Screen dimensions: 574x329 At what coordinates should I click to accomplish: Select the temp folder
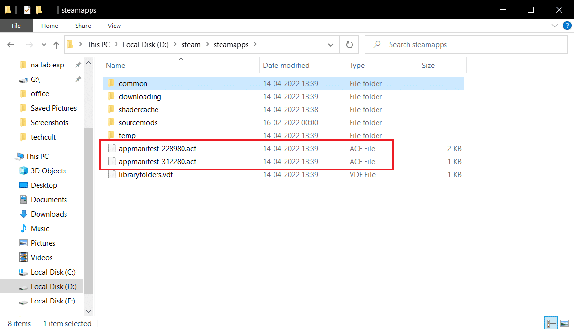[x=283, y=135]
